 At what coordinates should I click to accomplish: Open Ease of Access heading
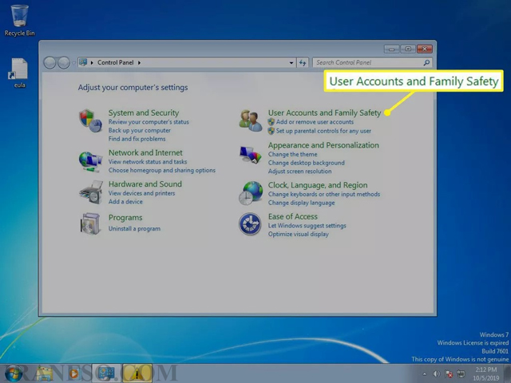click(293, 216)
